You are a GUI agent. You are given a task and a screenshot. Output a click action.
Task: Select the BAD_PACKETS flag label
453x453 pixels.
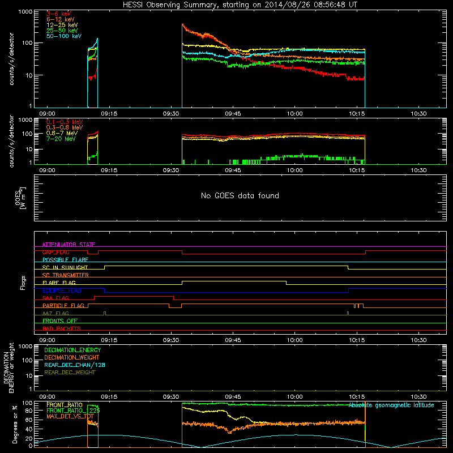[62, 328]
